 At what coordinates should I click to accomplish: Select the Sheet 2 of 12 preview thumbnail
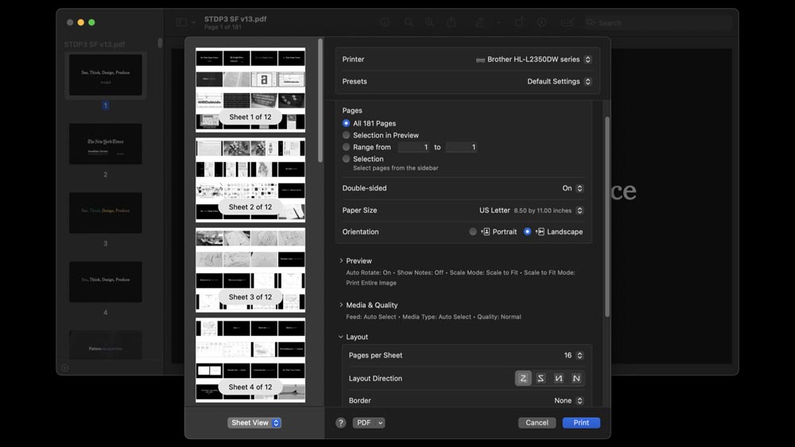tap(250, 179)
